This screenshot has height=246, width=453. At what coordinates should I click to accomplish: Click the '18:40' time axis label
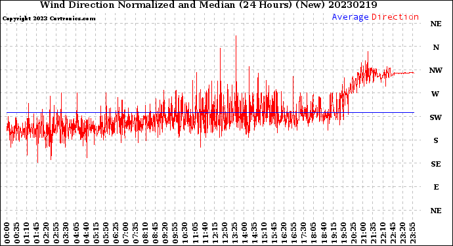point(324,233)
